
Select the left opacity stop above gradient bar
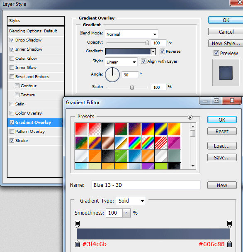point(78,224)
